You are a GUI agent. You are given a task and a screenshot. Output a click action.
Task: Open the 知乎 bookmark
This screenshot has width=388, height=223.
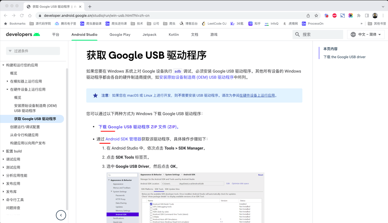254,23
